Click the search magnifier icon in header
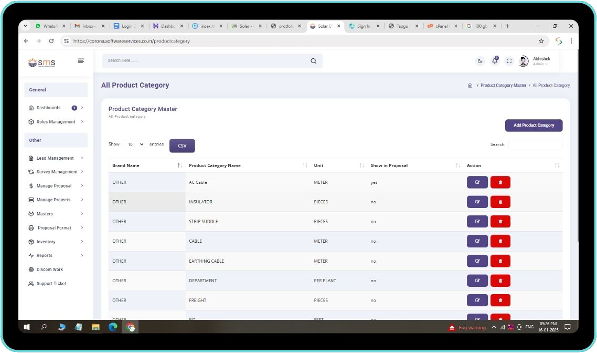The height and width of the screenshot is (353, 597). coord(313,61)
